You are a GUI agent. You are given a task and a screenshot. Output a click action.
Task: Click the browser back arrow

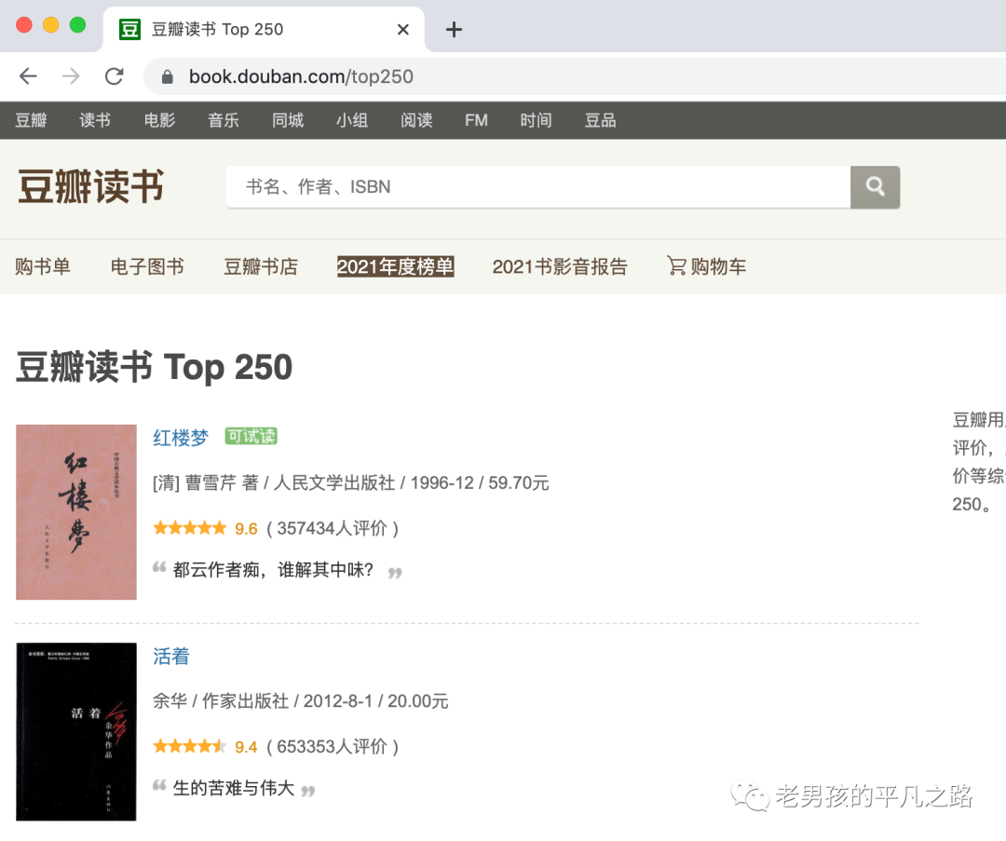28,76
